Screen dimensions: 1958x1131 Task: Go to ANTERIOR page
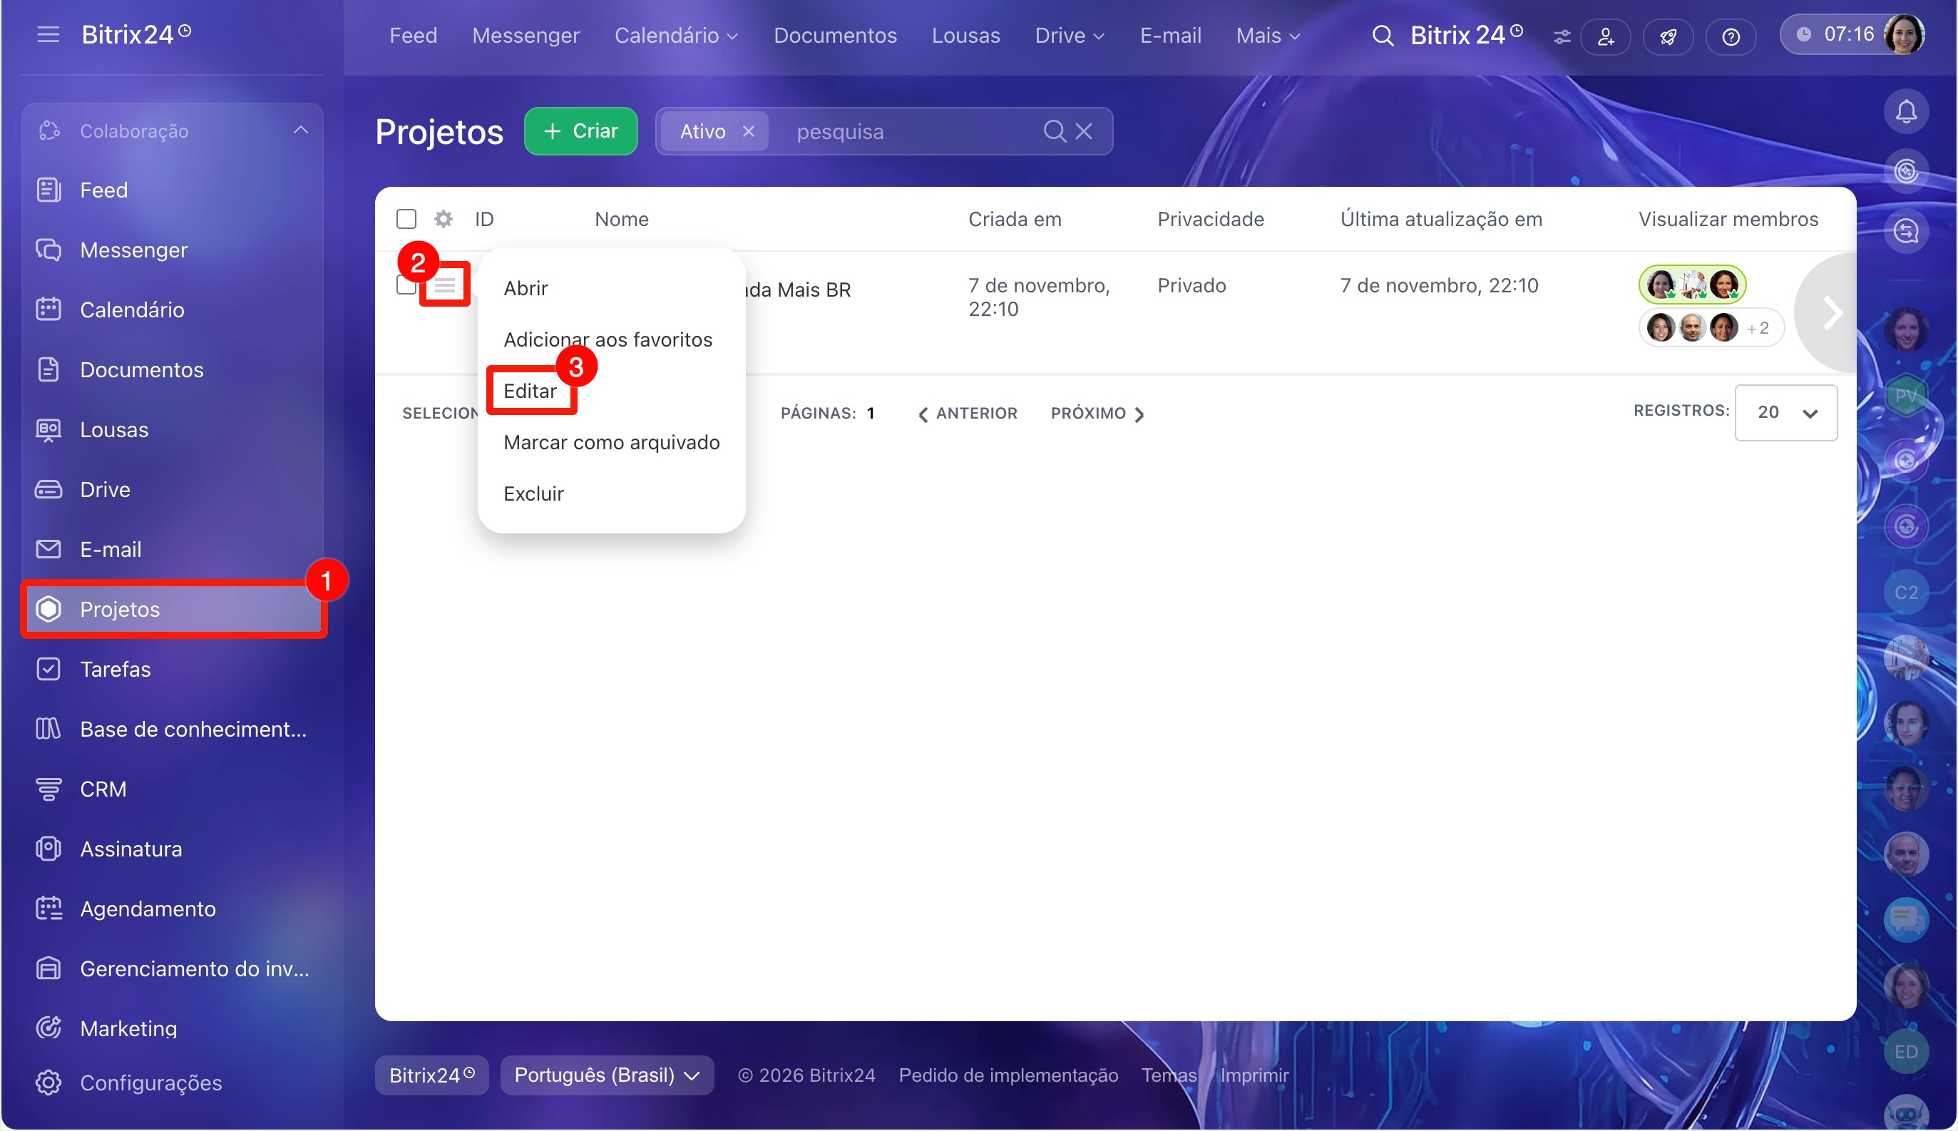967,414
